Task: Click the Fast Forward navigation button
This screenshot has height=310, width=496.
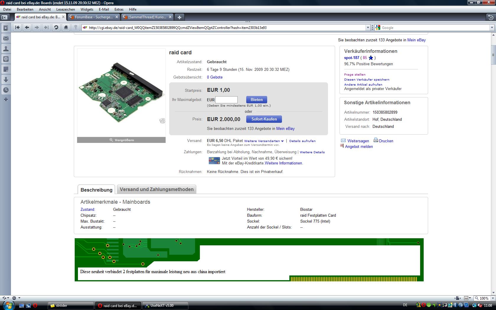Action: tap(46, 27)
